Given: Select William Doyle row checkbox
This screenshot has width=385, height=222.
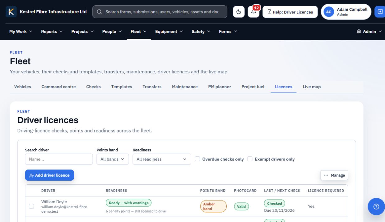Looking at the screenshot, I should point(31,206).
